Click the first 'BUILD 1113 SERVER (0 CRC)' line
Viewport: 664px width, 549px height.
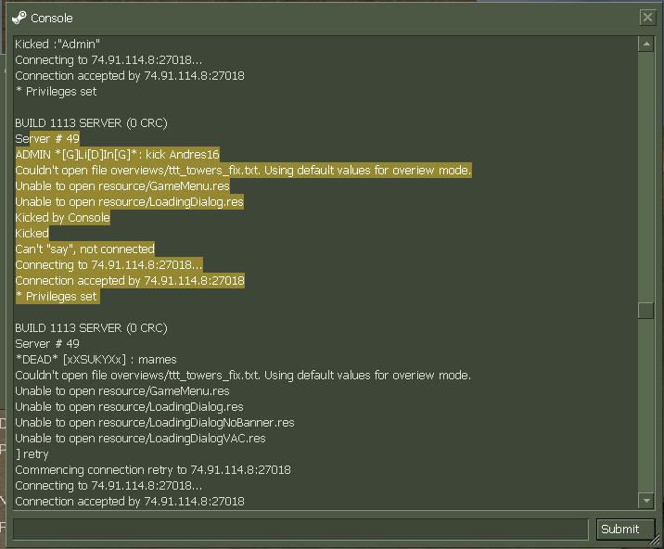click(92, 123)
